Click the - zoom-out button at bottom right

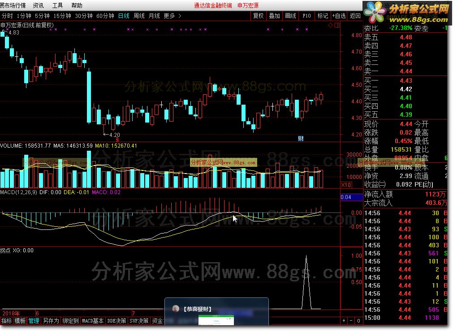click(351, 321)
